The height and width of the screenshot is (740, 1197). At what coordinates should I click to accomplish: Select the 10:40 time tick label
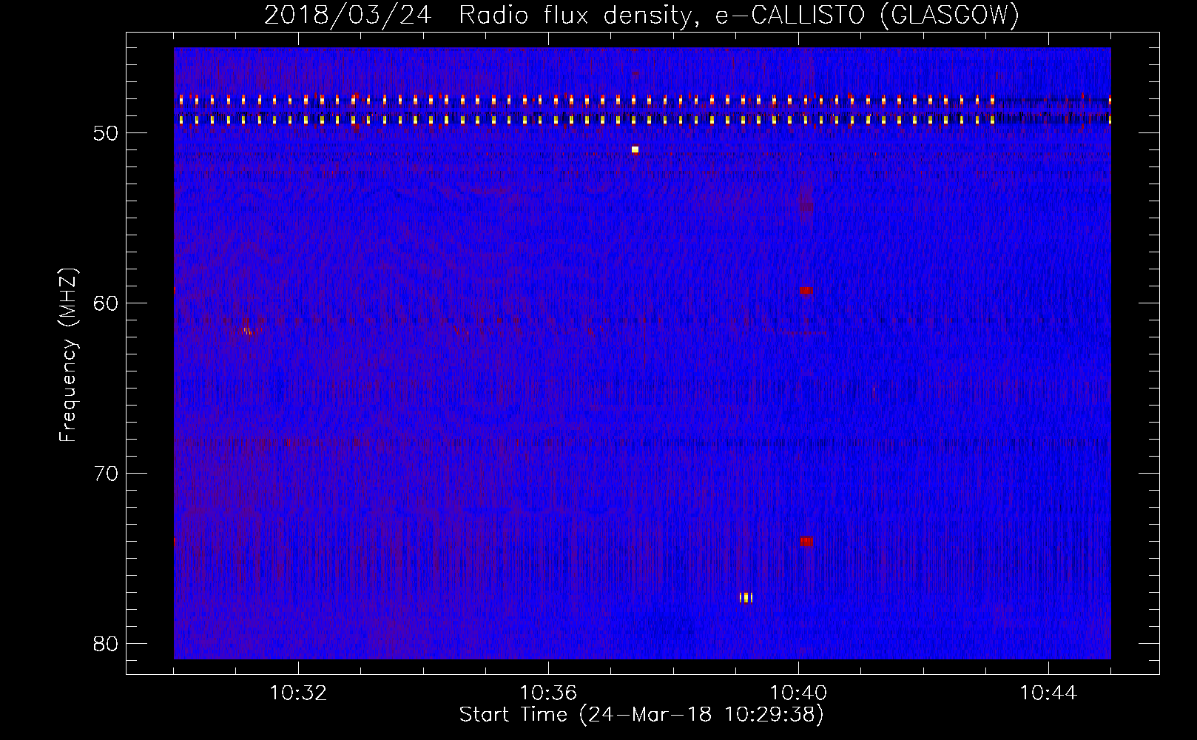point(798,693)
